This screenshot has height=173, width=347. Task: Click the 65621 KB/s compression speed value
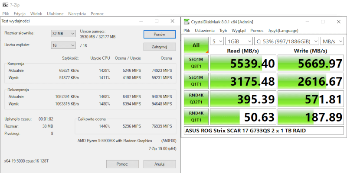pos(69,70)
